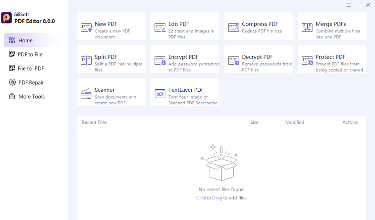Screen dimensions: 375x220
Task: Click the Merge PDFs icon
Action: (307, 27)
